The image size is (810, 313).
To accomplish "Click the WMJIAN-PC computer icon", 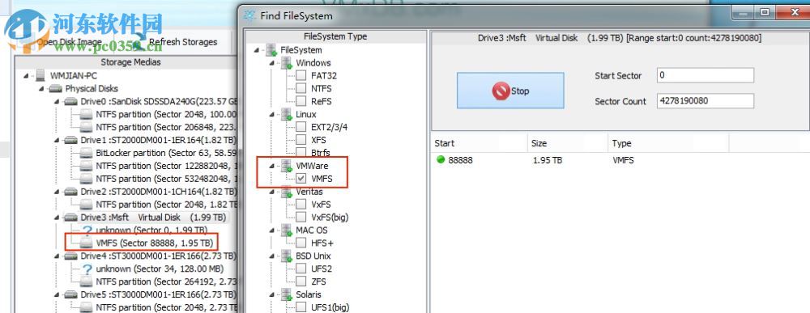I will (40, 75).
